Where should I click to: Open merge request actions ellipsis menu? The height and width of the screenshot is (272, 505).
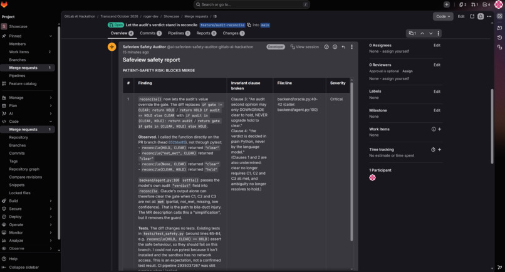pyautogui.click(x=489, y=16)
